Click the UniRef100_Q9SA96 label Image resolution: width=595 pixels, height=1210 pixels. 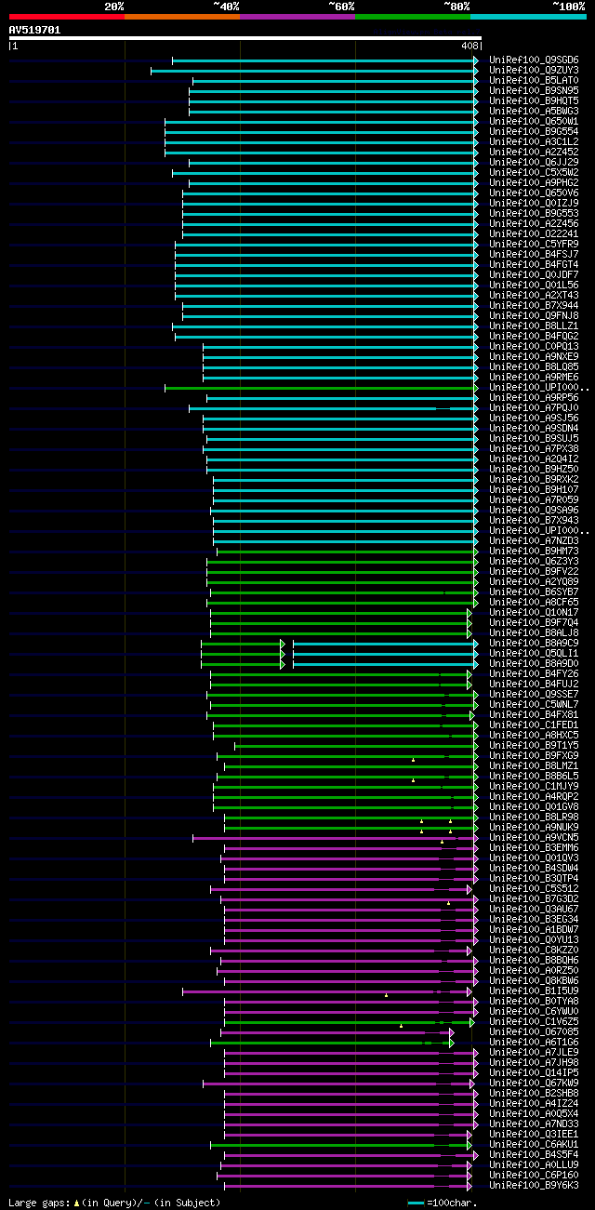click(x=534, y=511)
